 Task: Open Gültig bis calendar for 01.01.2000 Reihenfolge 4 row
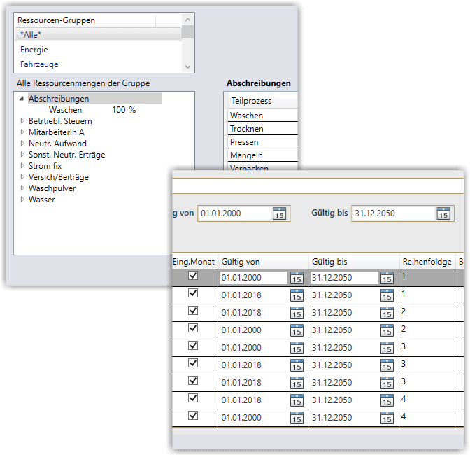(387, 418)
